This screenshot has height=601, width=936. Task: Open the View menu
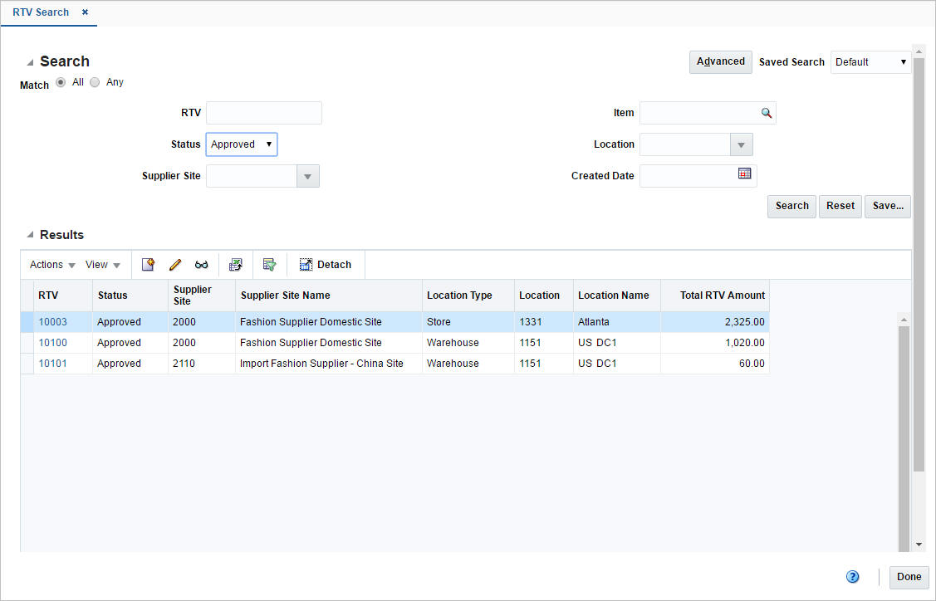click(103, 265)
